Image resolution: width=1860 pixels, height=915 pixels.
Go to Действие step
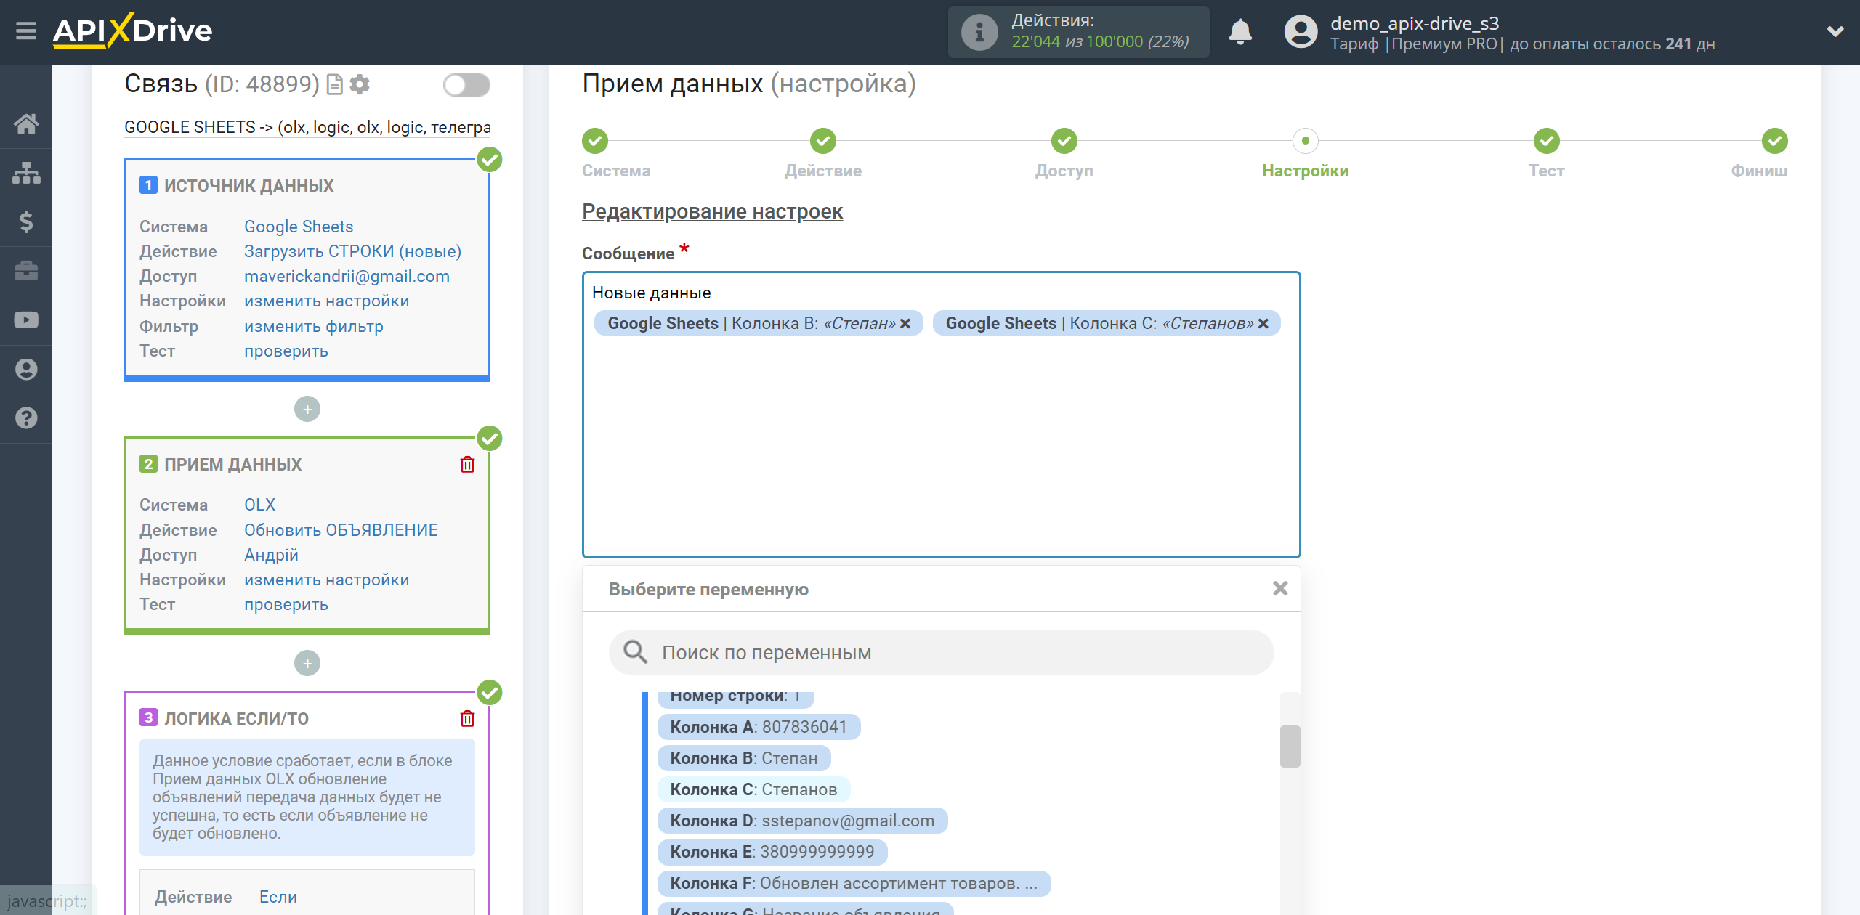click(x=823, y=141)
